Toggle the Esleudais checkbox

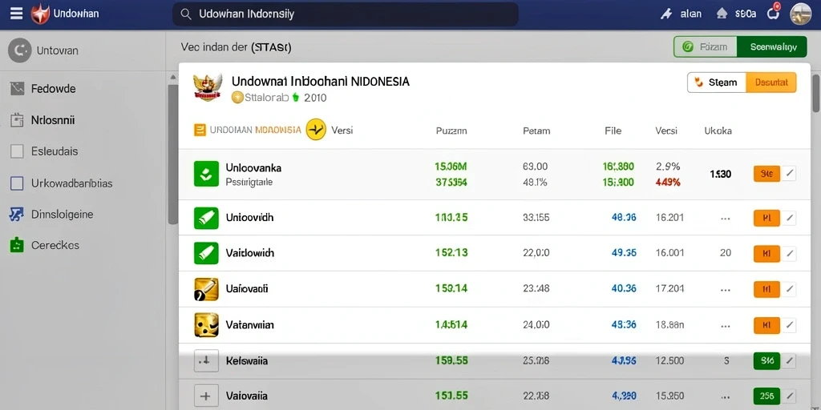(17, 151)
